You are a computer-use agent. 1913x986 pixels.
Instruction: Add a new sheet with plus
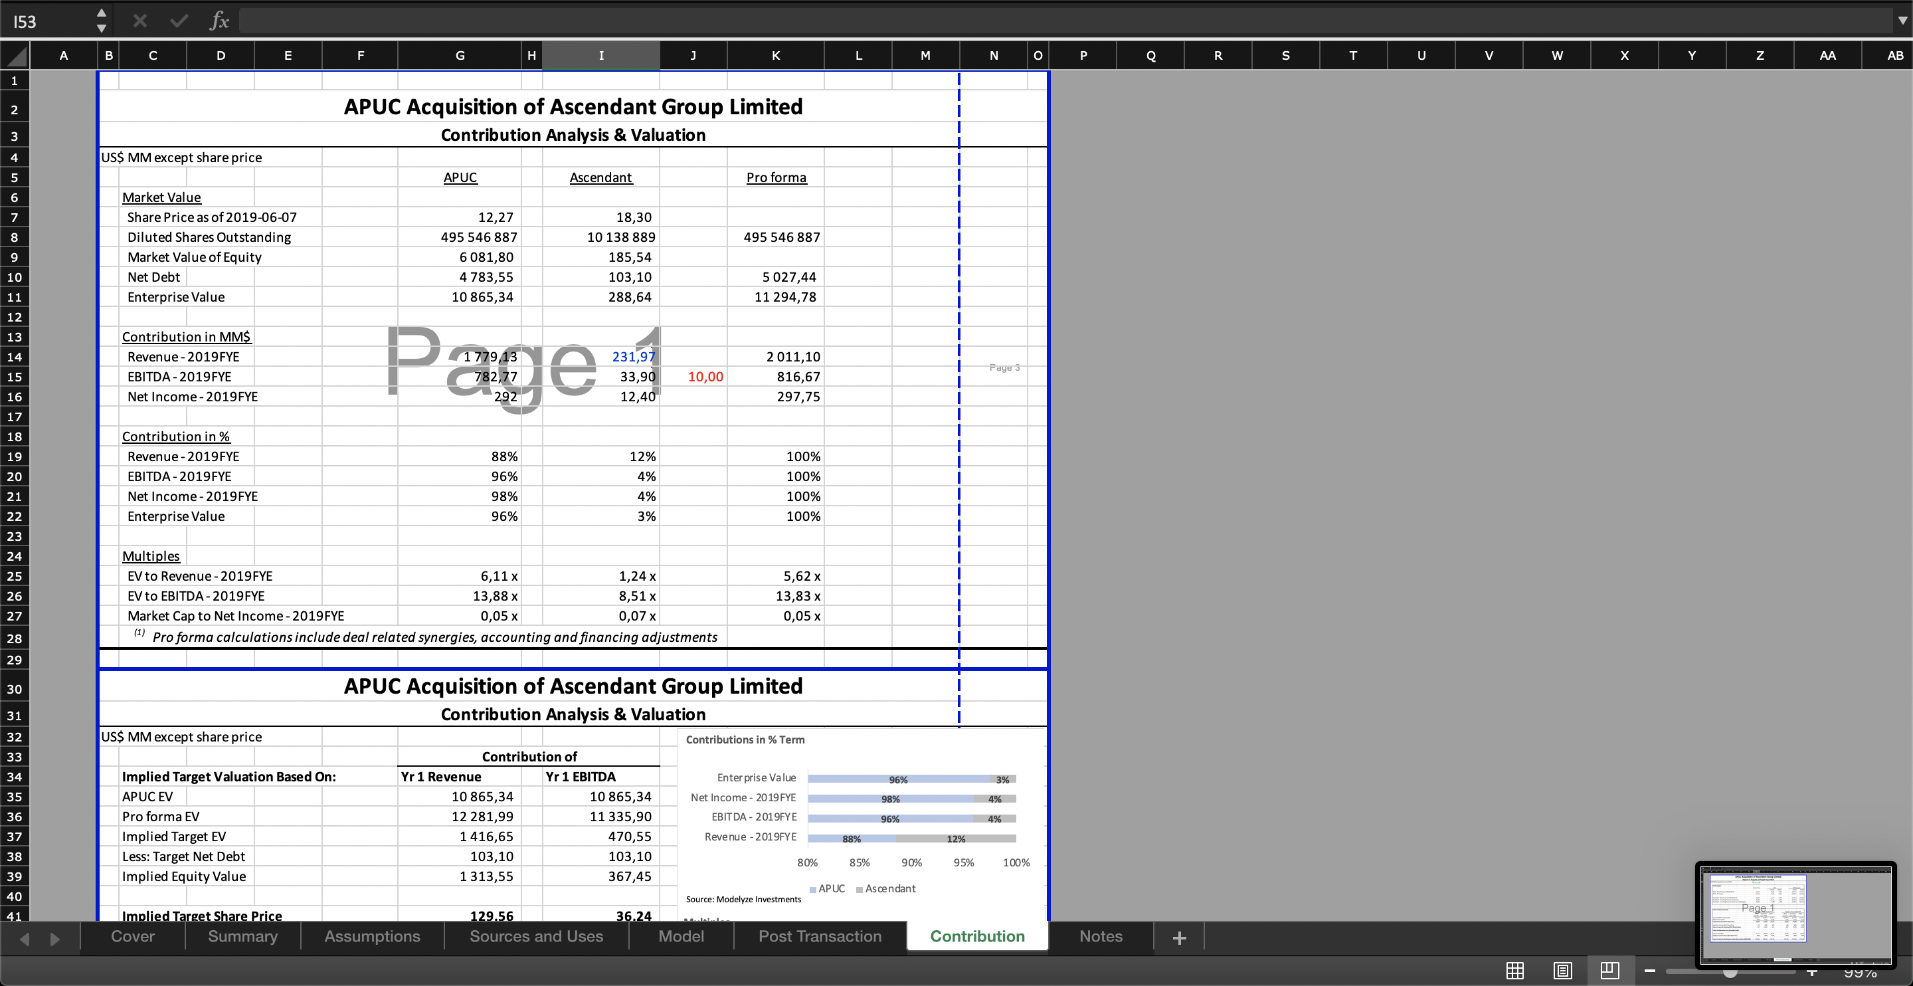point(1179,937)
